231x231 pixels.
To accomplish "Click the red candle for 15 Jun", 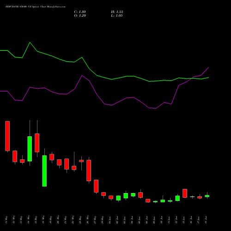I will click(x=185, y=193).
